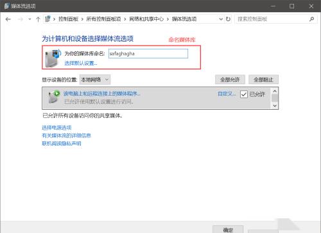Image resolution: width=321 pixels, height=233 pixels.
Task: Open 网络和共享中心 in the breadcrumb
Action: tap(146, 19)
